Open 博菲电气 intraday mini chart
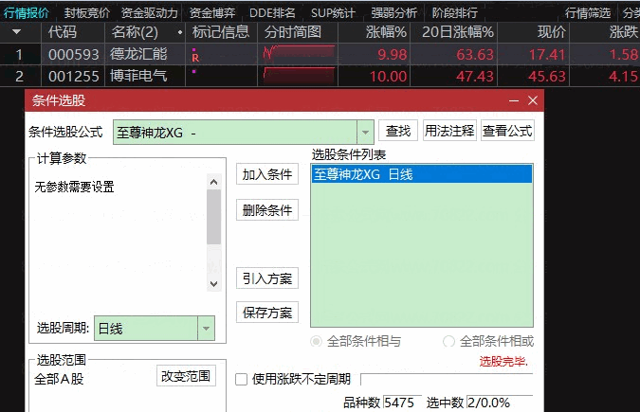This screenshot has height=412, width=640. pos(299,76)
